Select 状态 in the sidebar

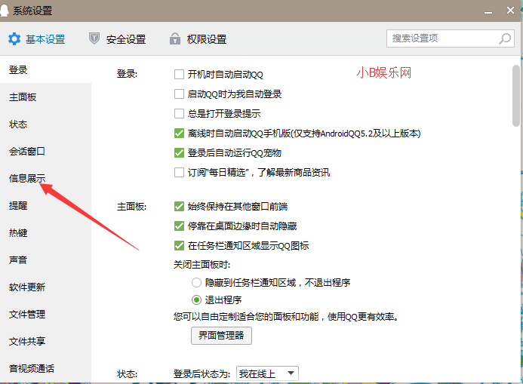coord(45,124)
